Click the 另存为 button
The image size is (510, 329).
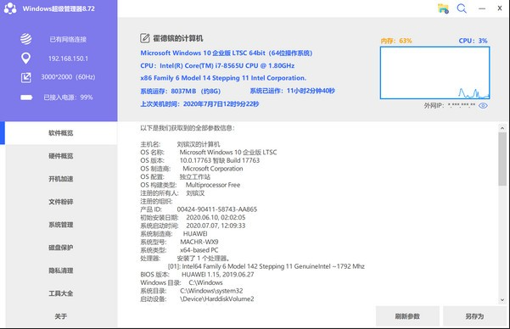474,316
